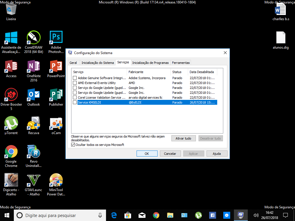Open the notification action center icon
This screenshot has width=295, height=221.
pos(285,215)
